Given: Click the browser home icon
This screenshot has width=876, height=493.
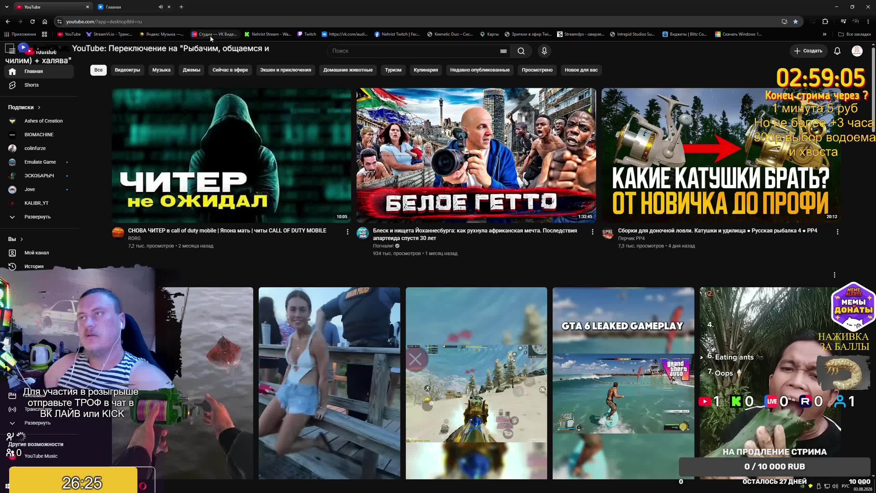Looking at the screenshot, I should (x=45, y=22).
